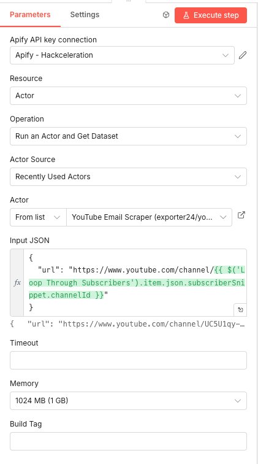Open the Operation dropdown
This screenshot has width=258, height=464.
tap(128, 136)
